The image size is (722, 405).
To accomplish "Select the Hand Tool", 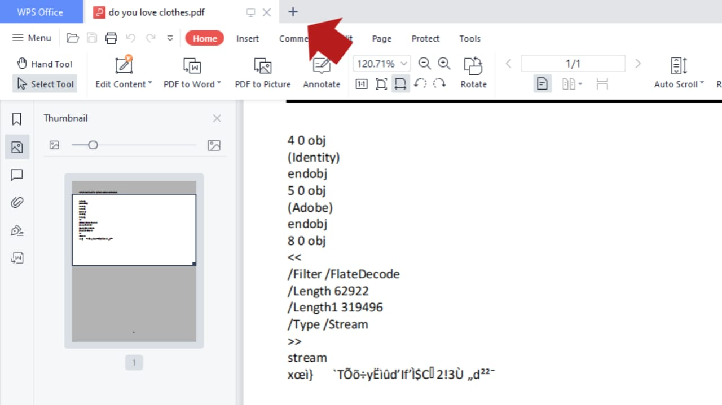I will pyautogui.click(x=45, y=64).
